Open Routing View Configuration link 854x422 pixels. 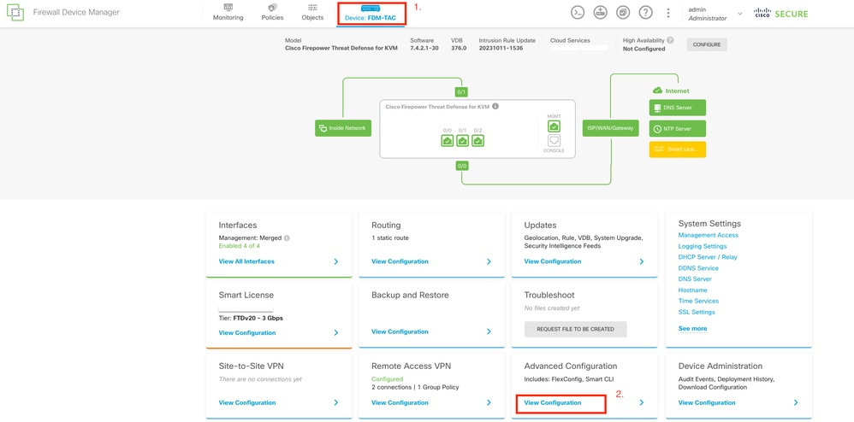[x=400, y=261]
